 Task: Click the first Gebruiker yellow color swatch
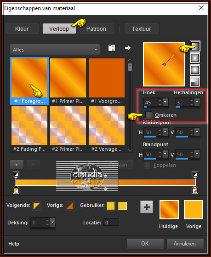click(x=111, y=206)
